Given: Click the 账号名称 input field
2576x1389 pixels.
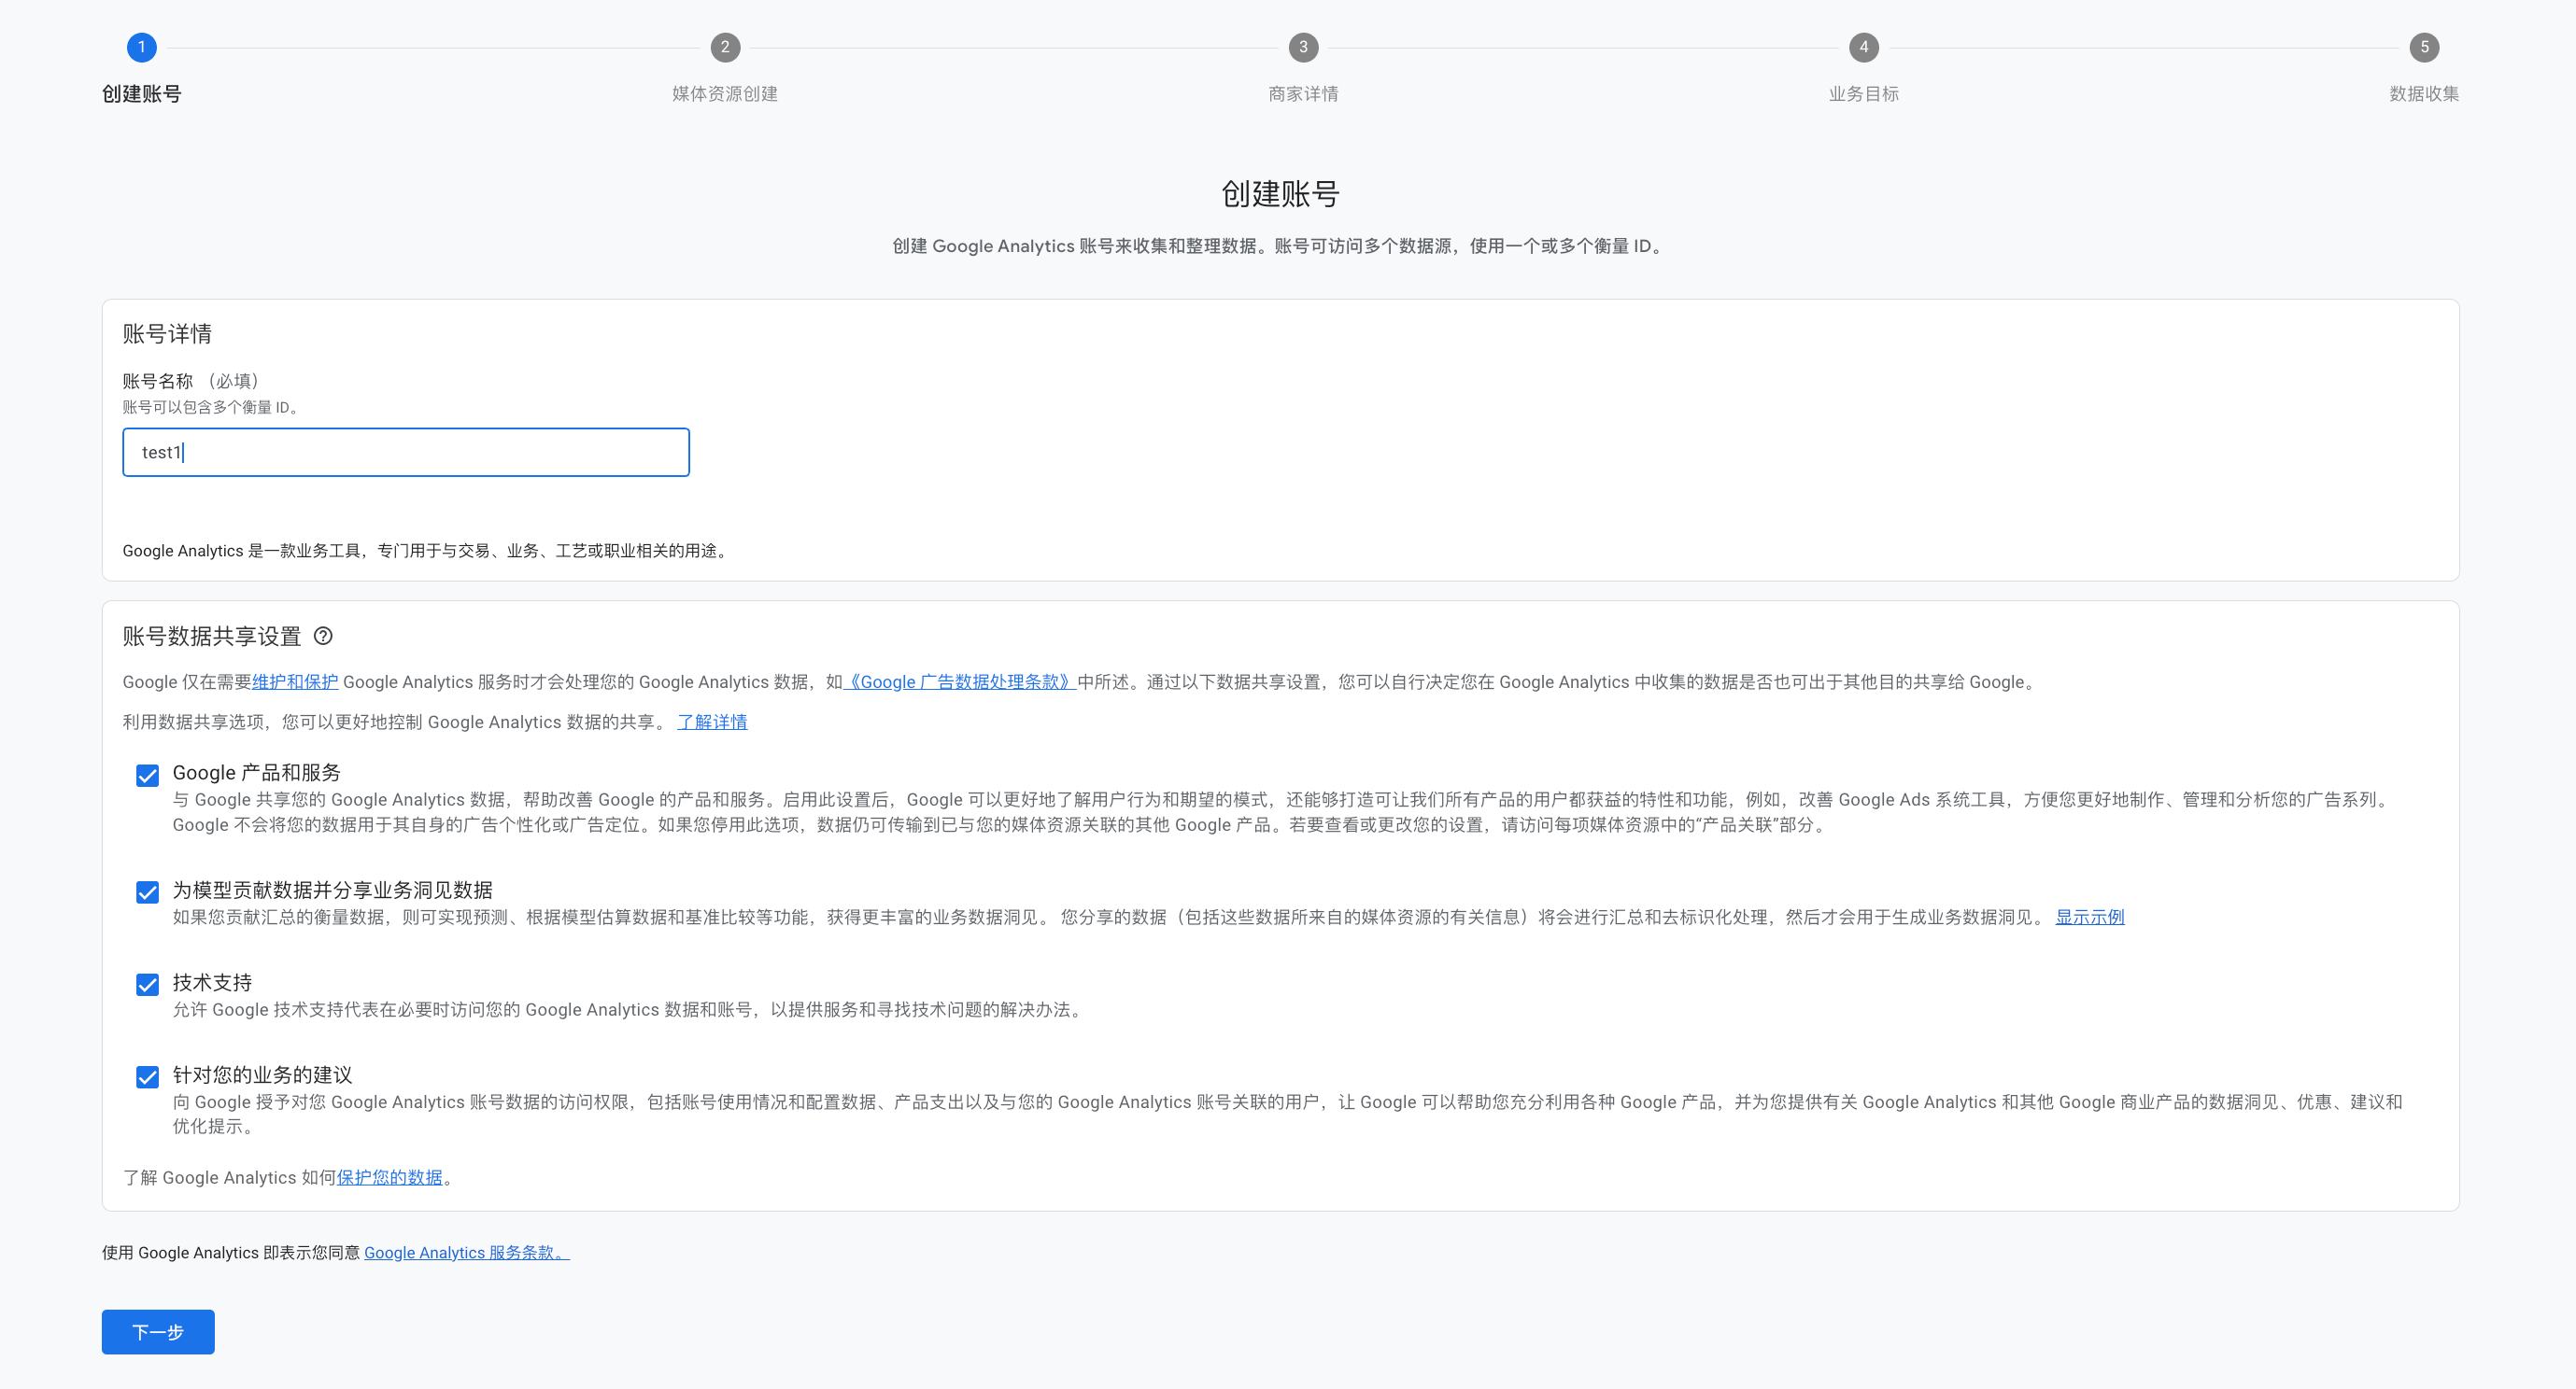Looking at the screenshot, I should [405, 453].
